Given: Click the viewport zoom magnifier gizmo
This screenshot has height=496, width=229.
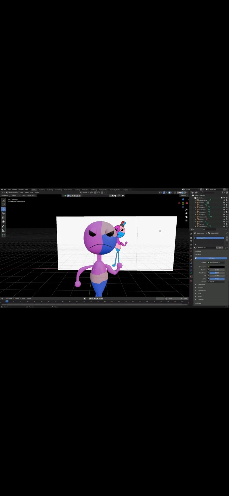Looking at the screenshot, I should tap(187, 210).
